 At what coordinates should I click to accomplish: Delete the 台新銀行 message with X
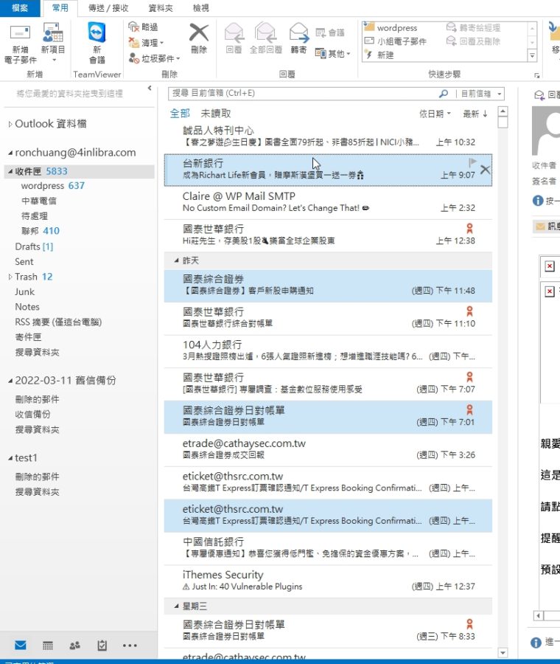pyautogui.click(x=485, y=170)
